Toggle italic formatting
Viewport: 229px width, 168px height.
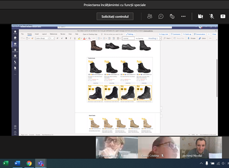pyautogui.click(x=70, y=38)
